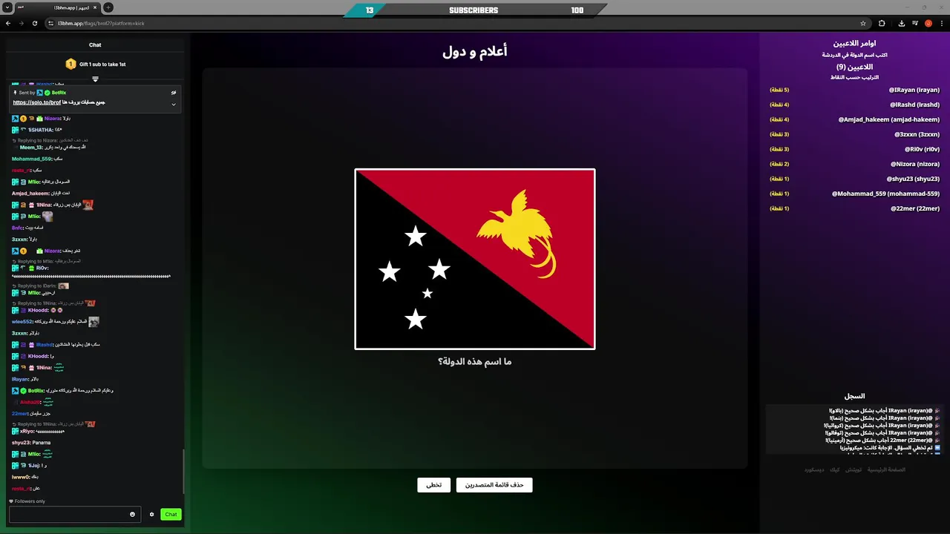Image resolution: width=950 pixels, height=534 pixels.
Task: Click the question ما اسم هذه الدولة؟
Action: click(475, 362)
